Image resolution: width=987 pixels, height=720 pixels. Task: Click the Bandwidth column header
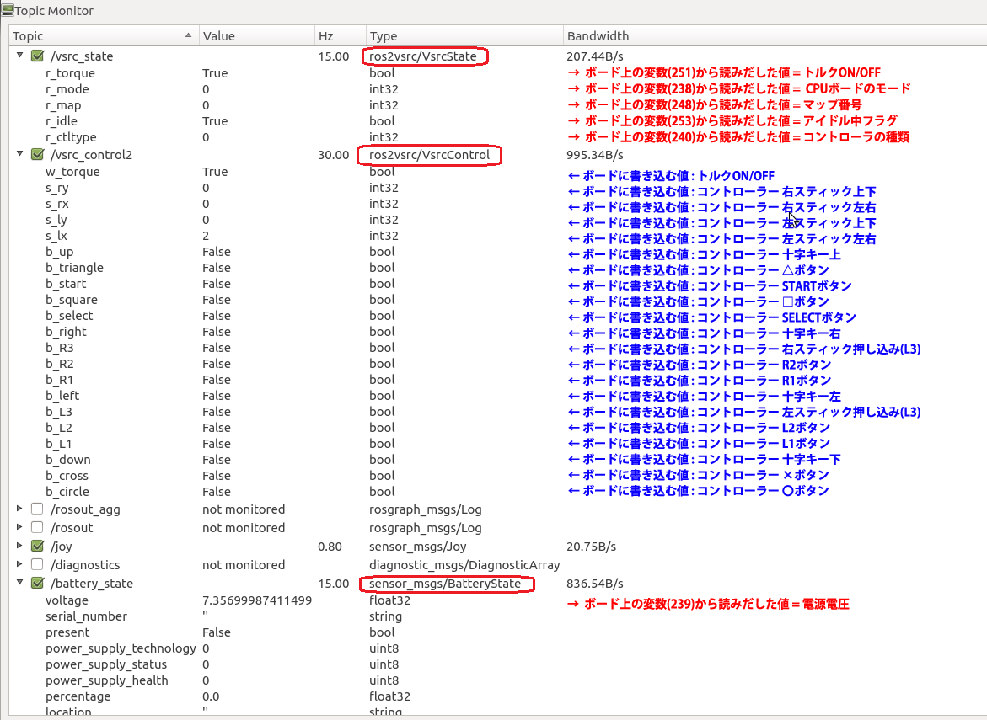[x=775, y=36]
